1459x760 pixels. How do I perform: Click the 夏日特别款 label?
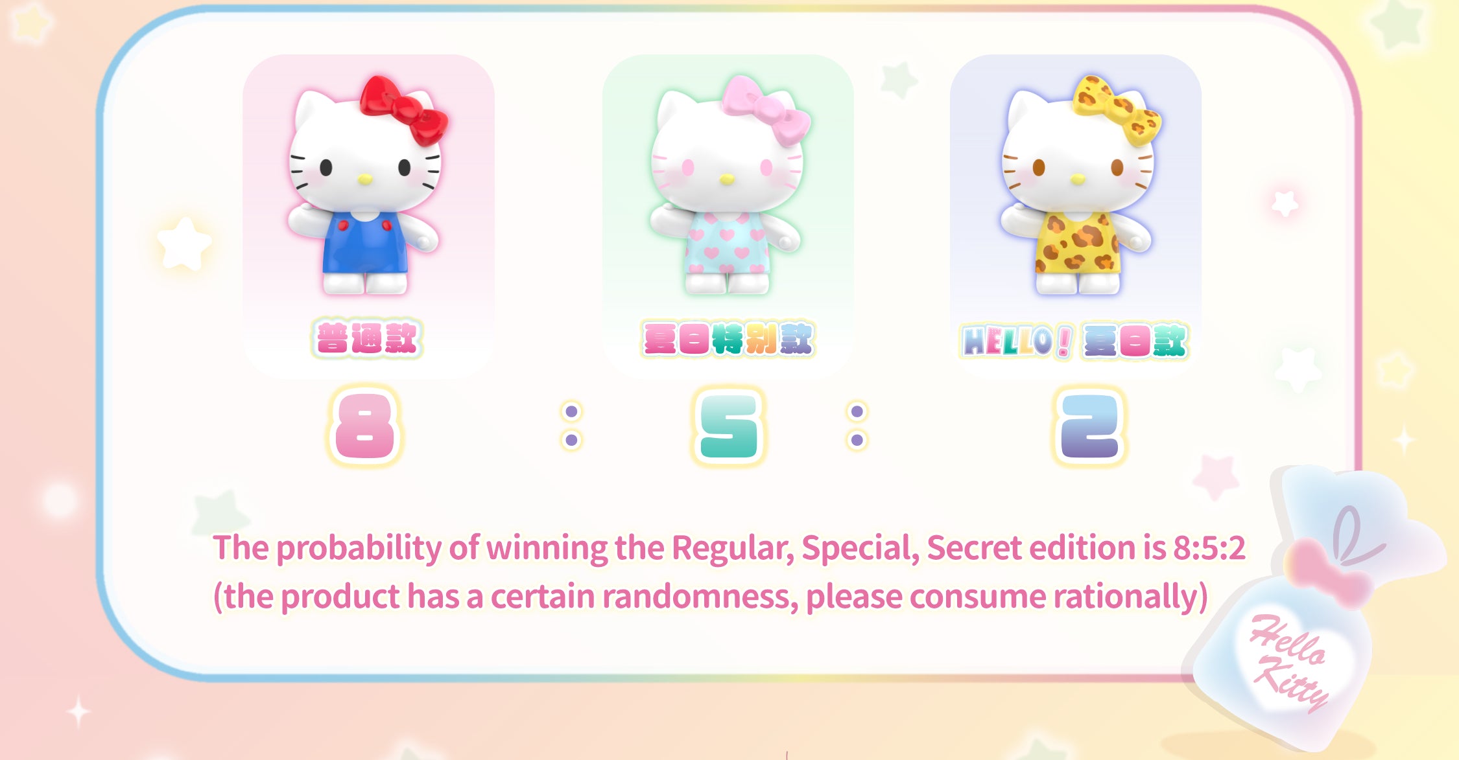pos(728,338)
